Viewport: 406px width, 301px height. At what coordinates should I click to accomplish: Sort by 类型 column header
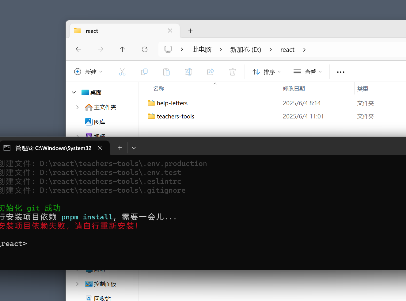pyautogui.click(x=363, y=88)
